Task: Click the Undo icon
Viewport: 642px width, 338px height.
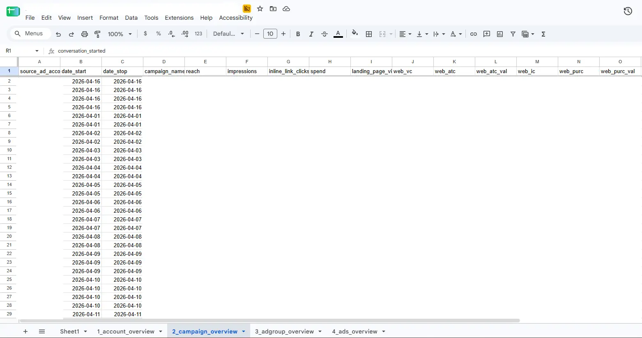Action: click(x=58, y=34)
